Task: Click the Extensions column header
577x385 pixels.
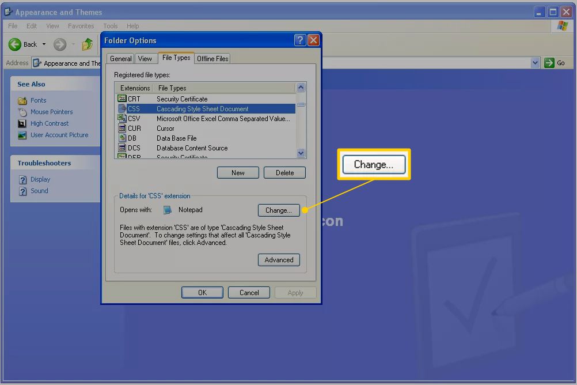Action: click(x=135, y=88)
